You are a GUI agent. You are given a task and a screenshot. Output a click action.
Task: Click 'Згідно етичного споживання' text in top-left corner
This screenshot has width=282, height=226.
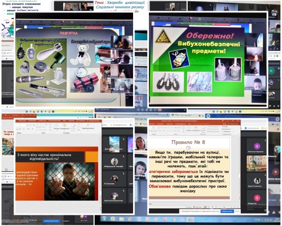click(21, 4)
